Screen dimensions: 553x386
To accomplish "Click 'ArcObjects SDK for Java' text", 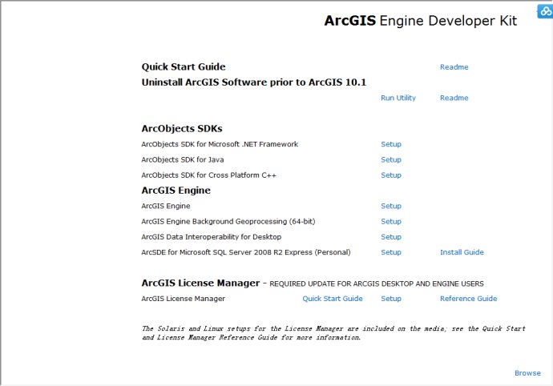I will 183,159.
